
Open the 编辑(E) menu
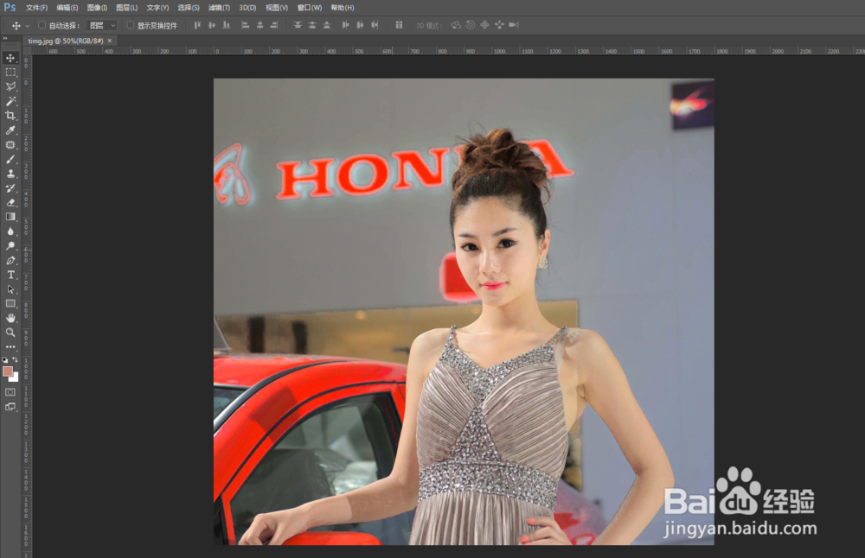pos(67,8)
